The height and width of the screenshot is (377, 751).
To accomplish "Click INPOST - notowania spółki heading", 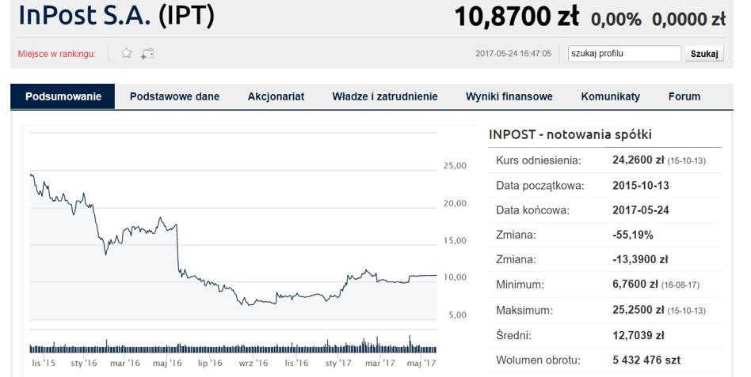I will pyautogui.click(x=570, y=134).
